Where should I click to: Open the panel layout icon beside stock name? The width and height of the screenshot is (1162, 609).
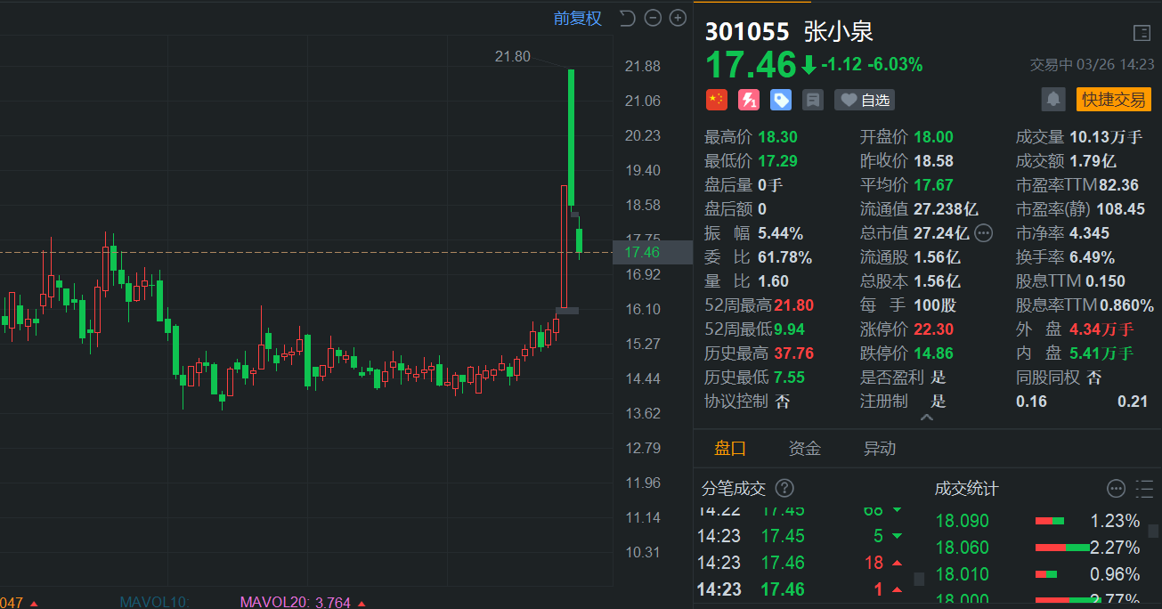coord(1142,33)
